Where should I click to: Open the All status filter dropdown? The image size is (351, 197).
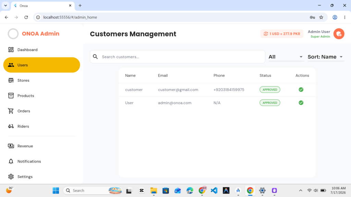click(286, 57)
